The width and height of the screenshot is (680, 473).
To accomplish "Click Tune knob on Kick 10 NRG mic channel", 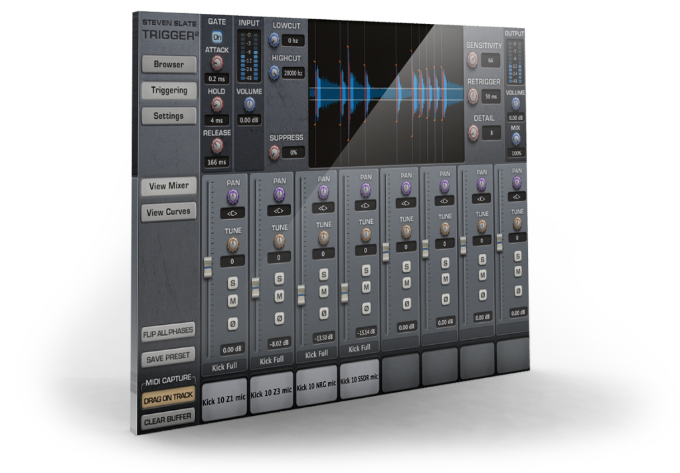I will click(323, 238).
